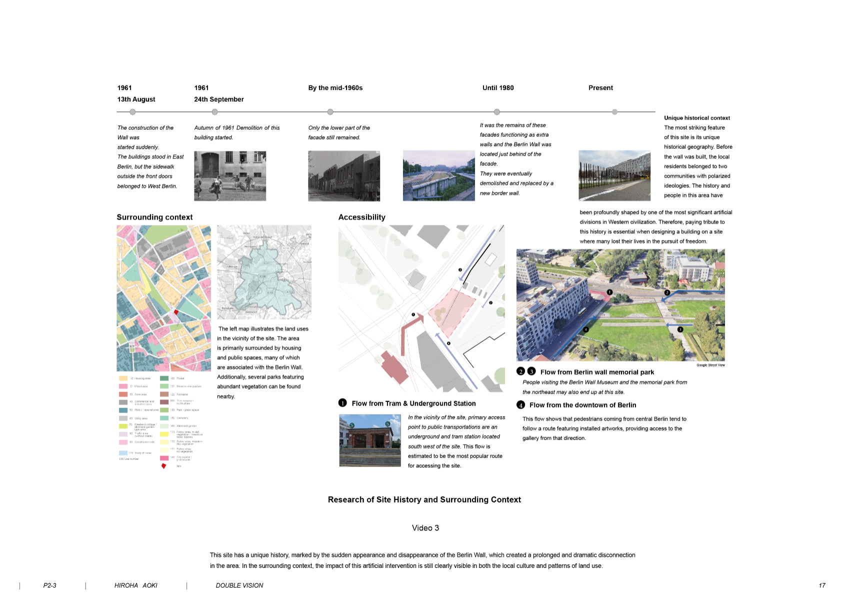Viewport: 849px width, 600px height.
Task: Open the Berlin outline map thumbnail
Action: pyautogui.click(x=264, y=272)
